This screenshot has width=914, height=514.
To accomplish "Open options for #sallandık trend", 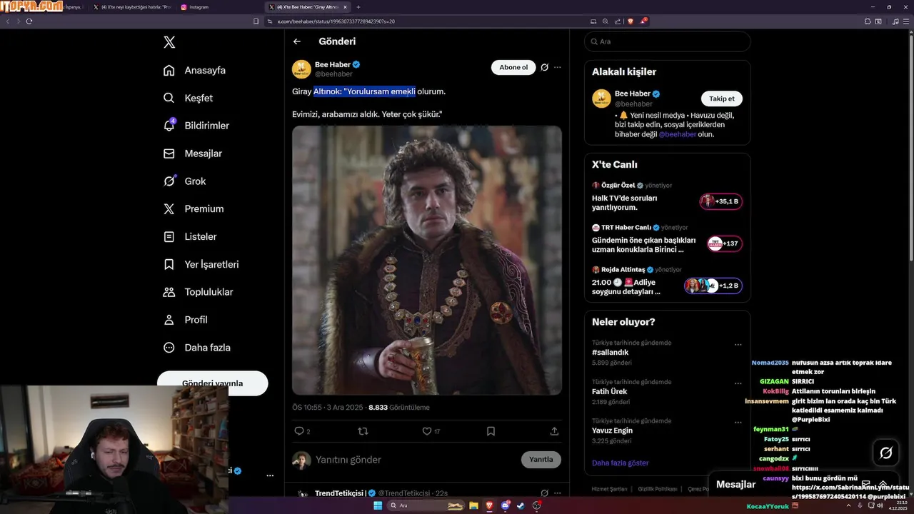I will point(738,344).
